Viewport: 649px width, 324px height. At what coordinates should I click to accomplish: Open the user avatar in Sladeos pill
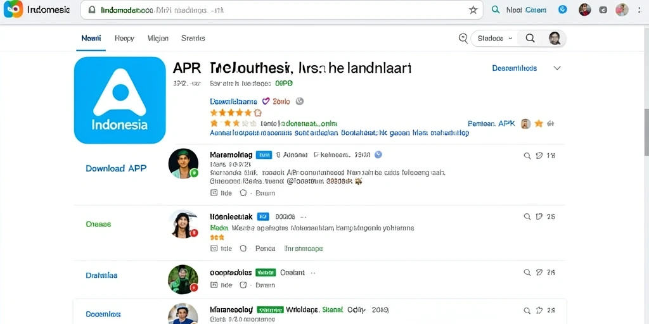pyautogui.click(x=555, y=38)
